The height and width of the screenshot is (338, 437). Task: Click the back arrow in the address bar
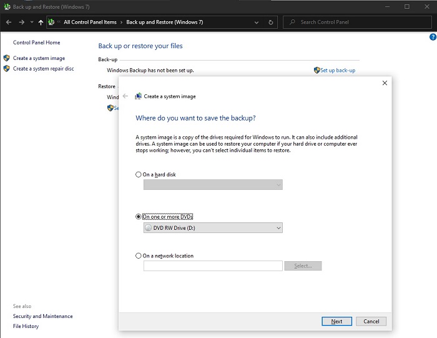tap(9, 22)
